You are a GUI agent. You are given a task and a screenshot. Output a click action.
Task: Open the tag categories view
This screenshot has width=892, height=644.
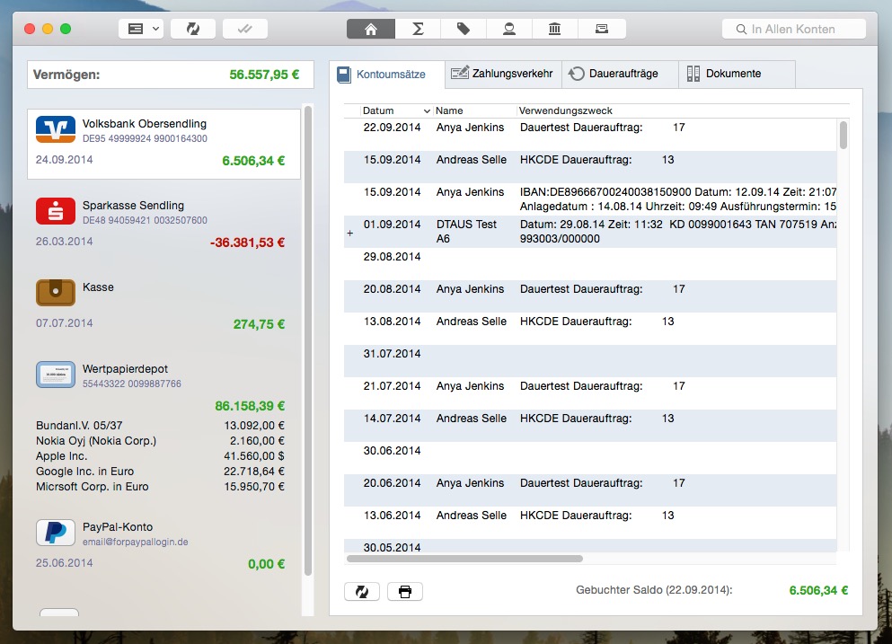point(464,29)
